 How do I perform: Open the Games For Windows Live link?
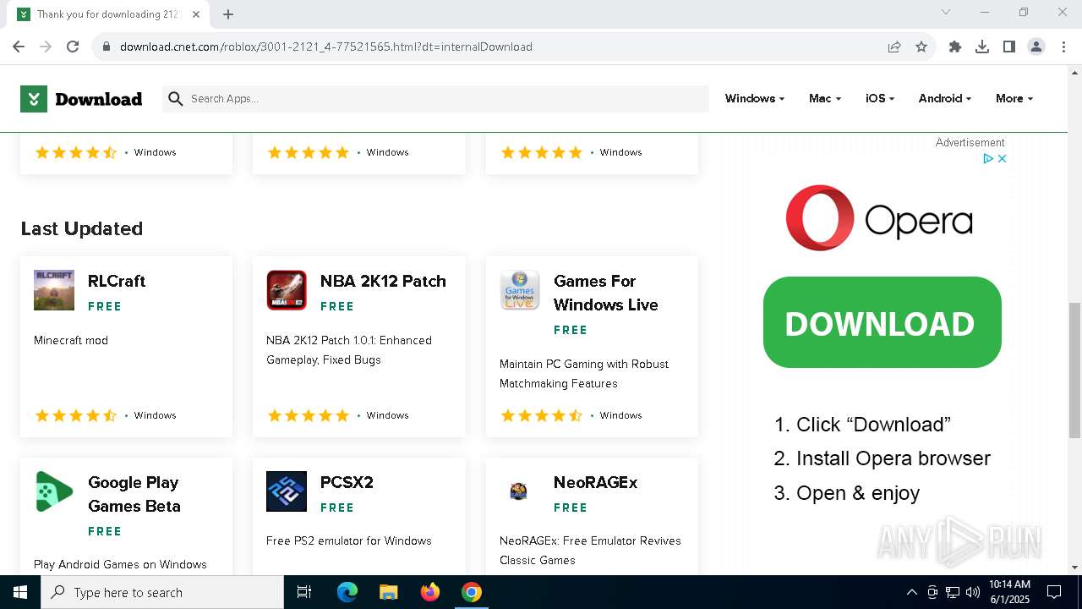coord(605,293)
